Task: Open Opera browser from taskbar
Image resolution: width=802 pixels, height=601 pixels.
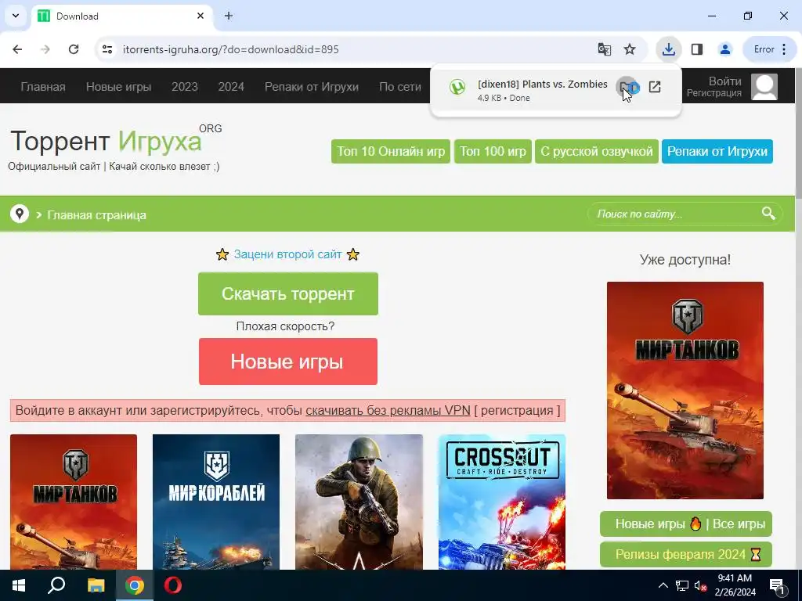Action: tap(173, 585)
